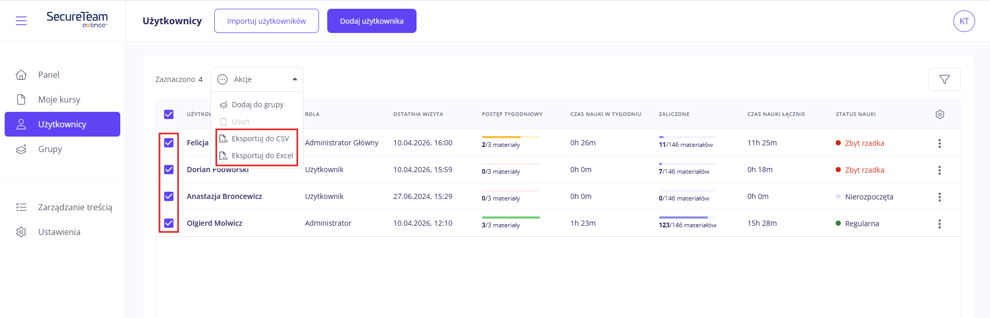Uncheck the select-all header checkbox
The width and height of the screenshot is (990, 318).
pos(169,114)
